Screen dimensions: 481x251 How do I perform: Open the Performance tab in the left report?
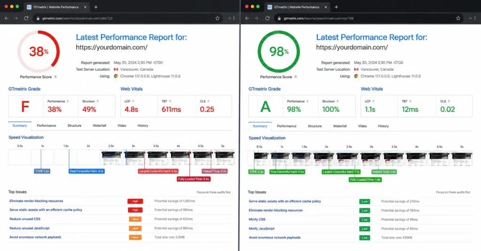47,125
